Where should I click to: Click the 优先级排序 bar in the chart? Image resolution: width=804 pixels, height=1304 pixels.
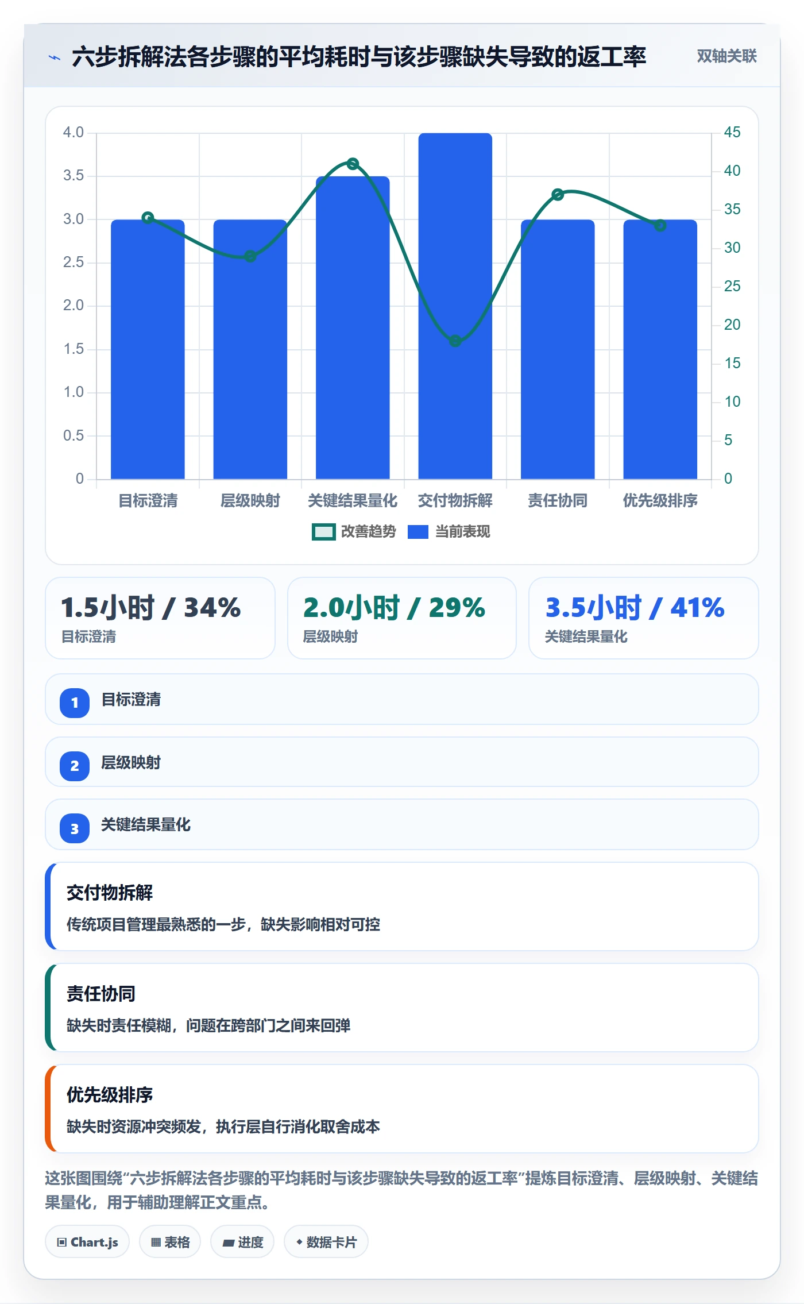click(660, 349)
